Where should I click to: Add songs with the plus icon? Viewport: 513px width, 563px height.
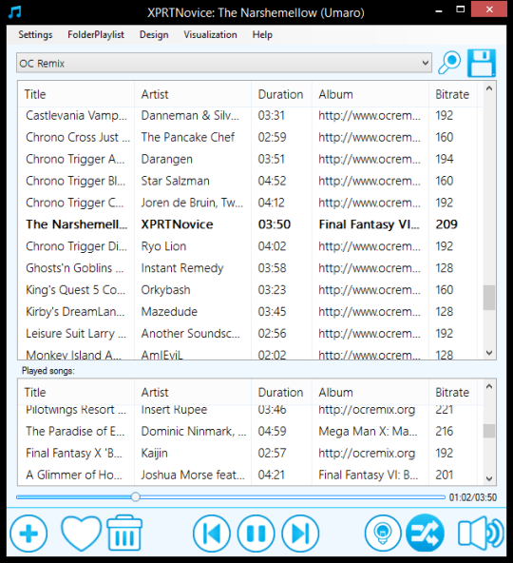click(28, 534)
